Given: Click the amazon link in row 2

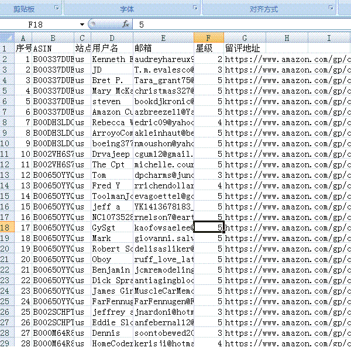Looking at the screenshot, I should pyautogui.click(x=287, y=59).
